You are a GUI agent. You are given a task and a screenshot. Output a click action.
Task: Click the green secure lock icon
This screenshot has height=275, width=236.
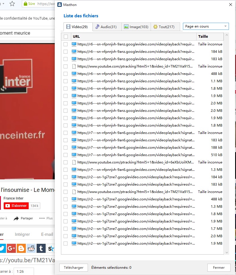pyautogui.click(x=26, y=4)
